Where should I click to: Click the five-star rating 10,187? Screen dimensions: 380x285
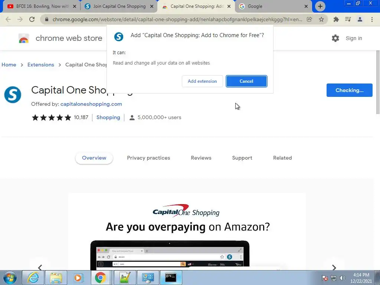pyautogui.click(x=60, y=118)
